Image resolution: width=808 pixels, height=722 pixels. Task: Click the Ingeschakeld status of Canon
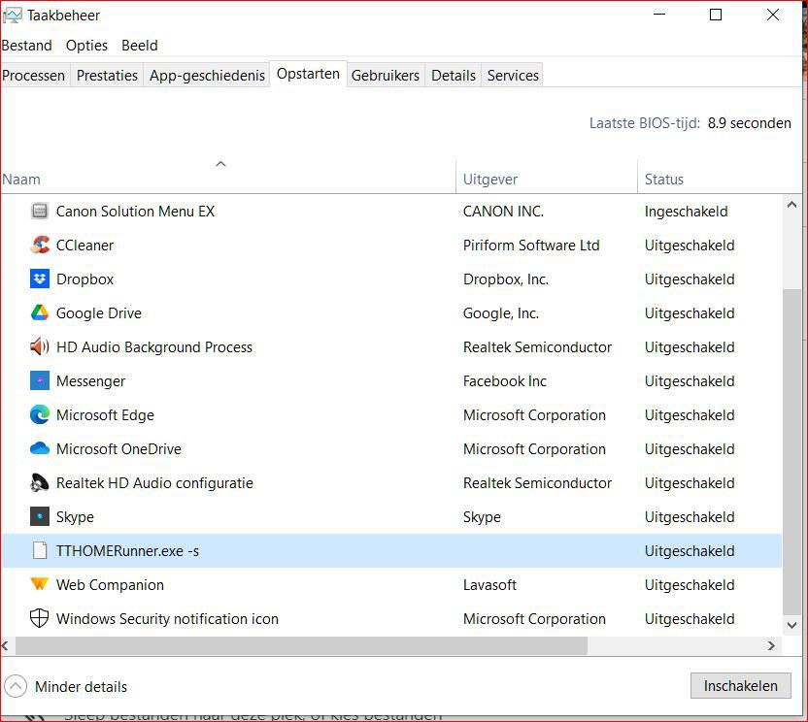[x=686, y=212]
